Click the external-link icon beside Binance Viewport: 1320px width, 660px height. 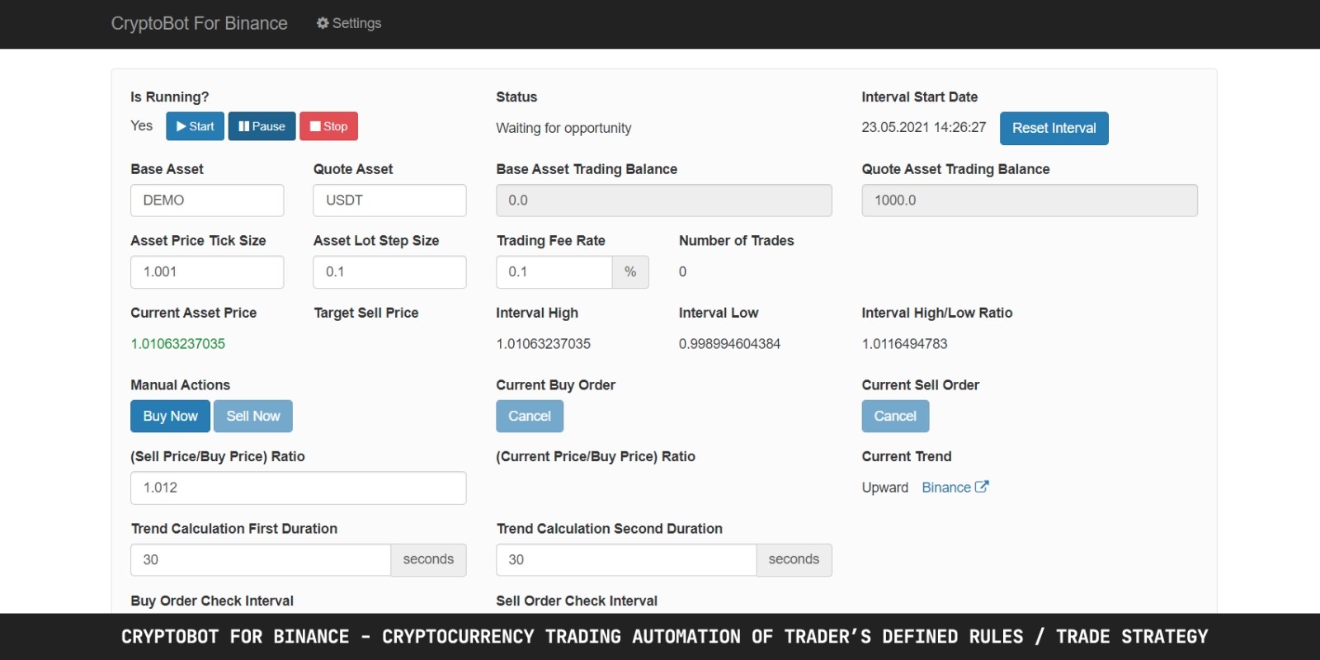(x=982, y=487)
